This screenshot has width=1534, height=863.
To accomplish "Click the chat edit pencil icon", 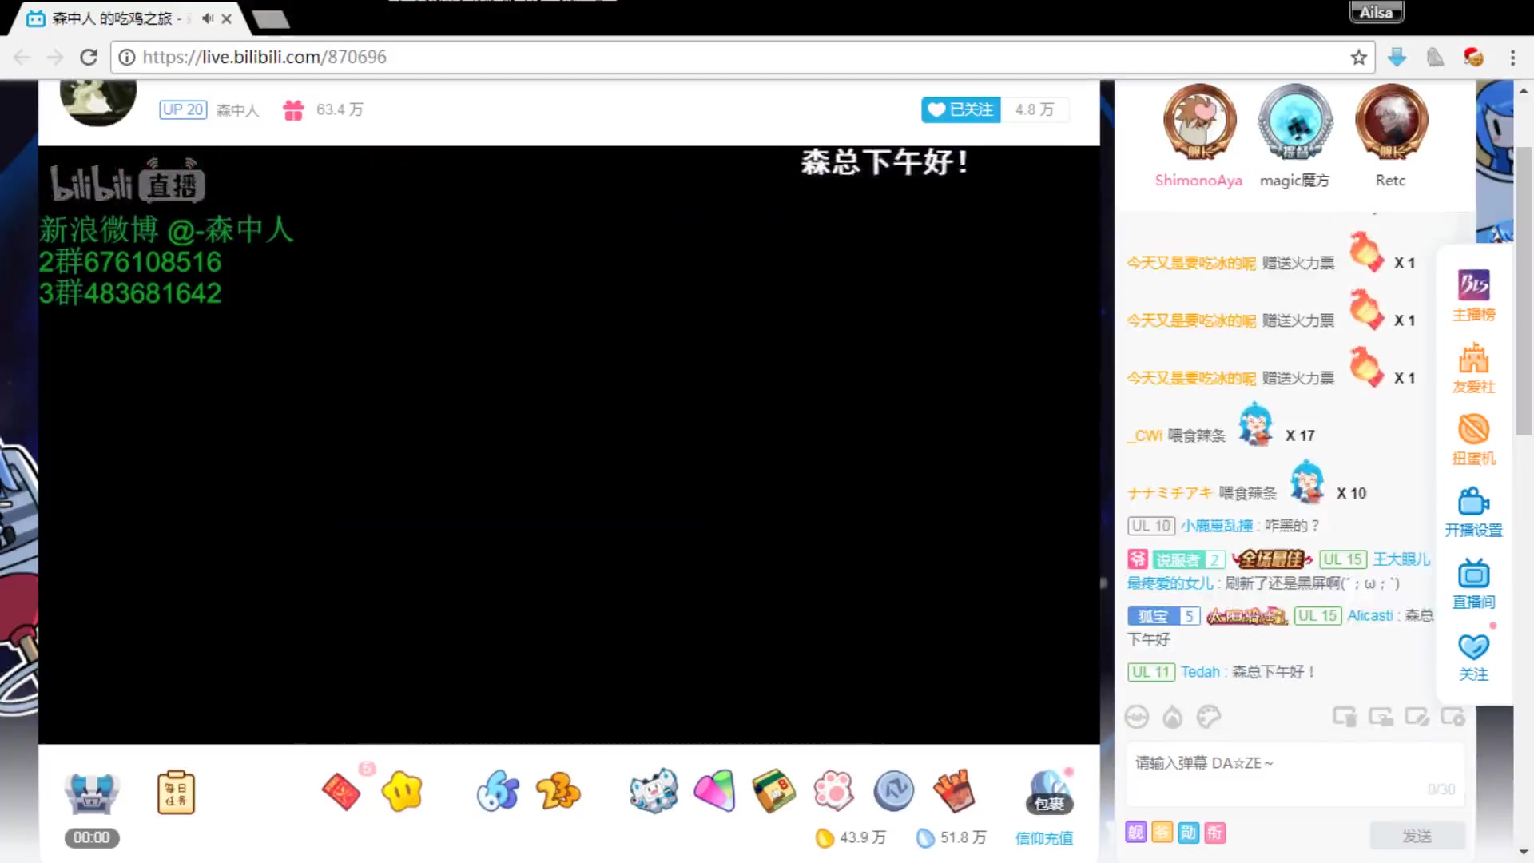I will coord(1417,717).
